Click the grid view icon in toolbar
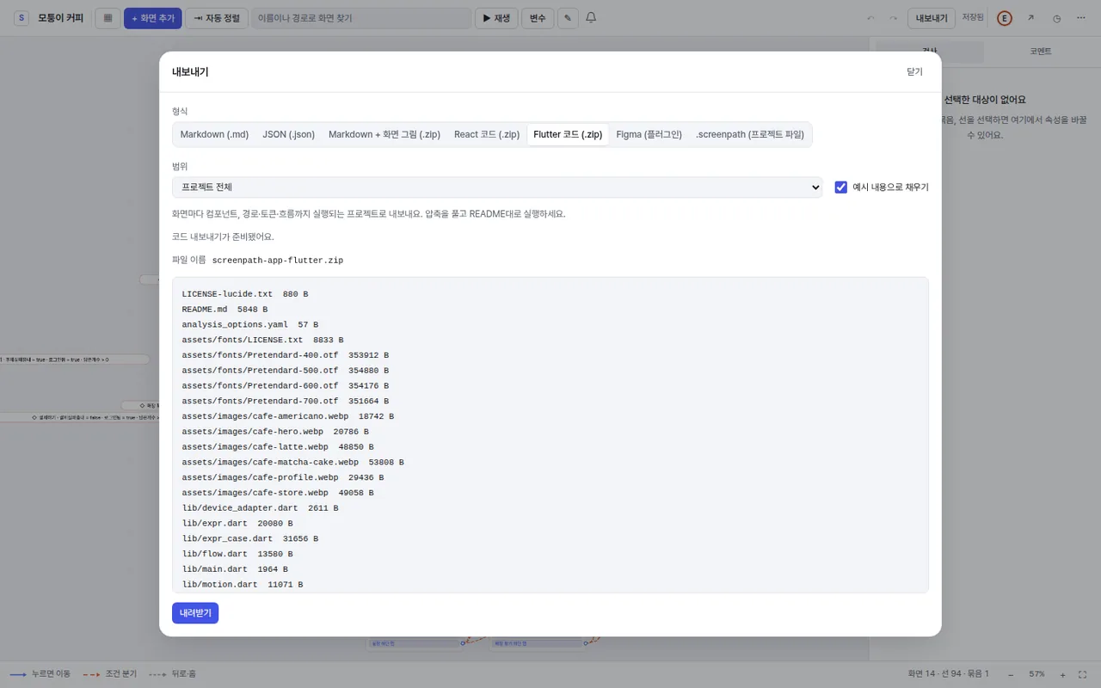The height and width of the screenshot is (688, 1101). click(x=108, y=18)
